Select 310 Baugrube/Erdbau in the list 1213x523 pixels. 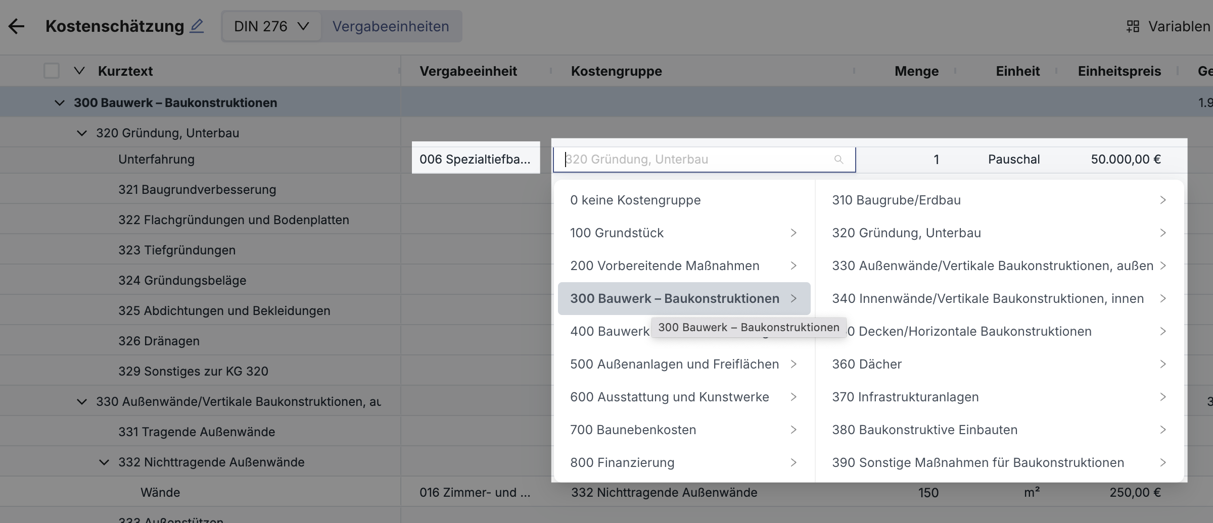pos(896,200)
